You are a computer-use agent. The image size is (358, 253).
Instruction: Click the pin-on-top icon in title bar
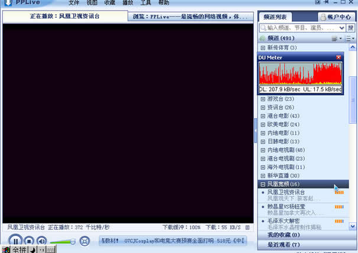coord(327,2)
